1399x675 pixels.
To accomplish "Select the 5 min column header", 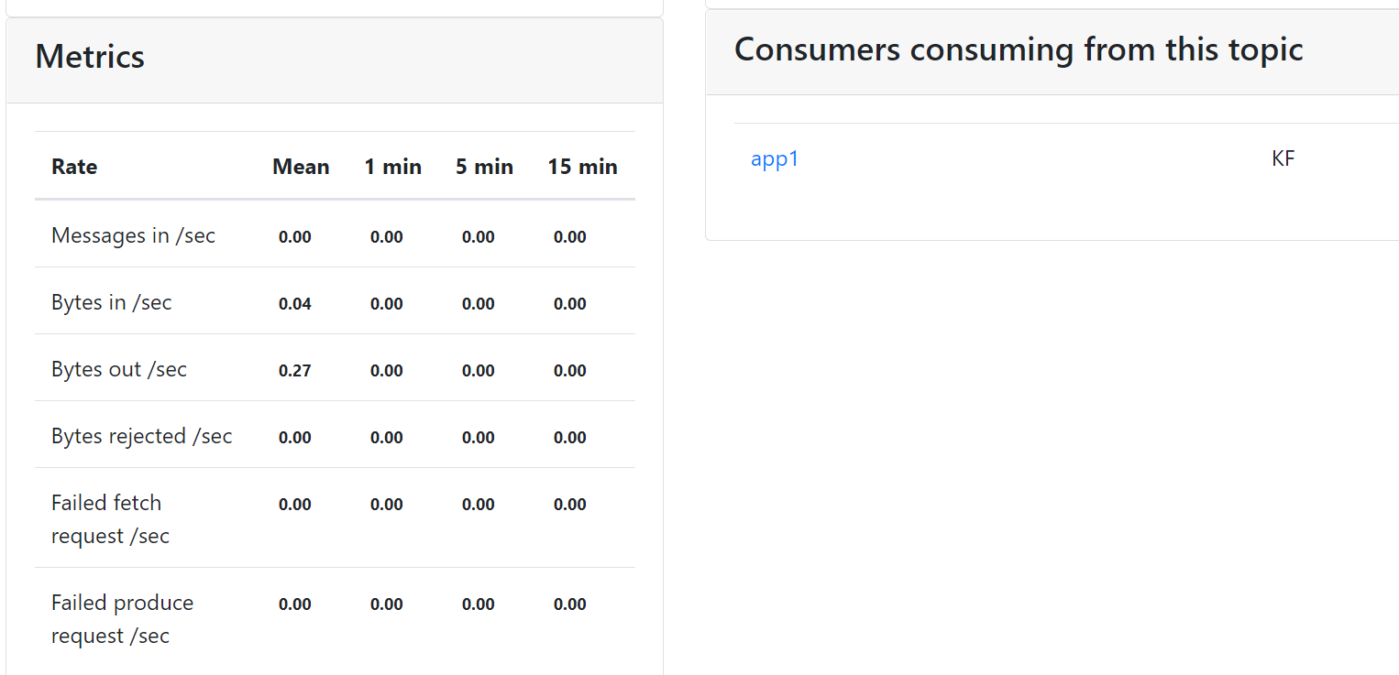I will pos(484,167).
